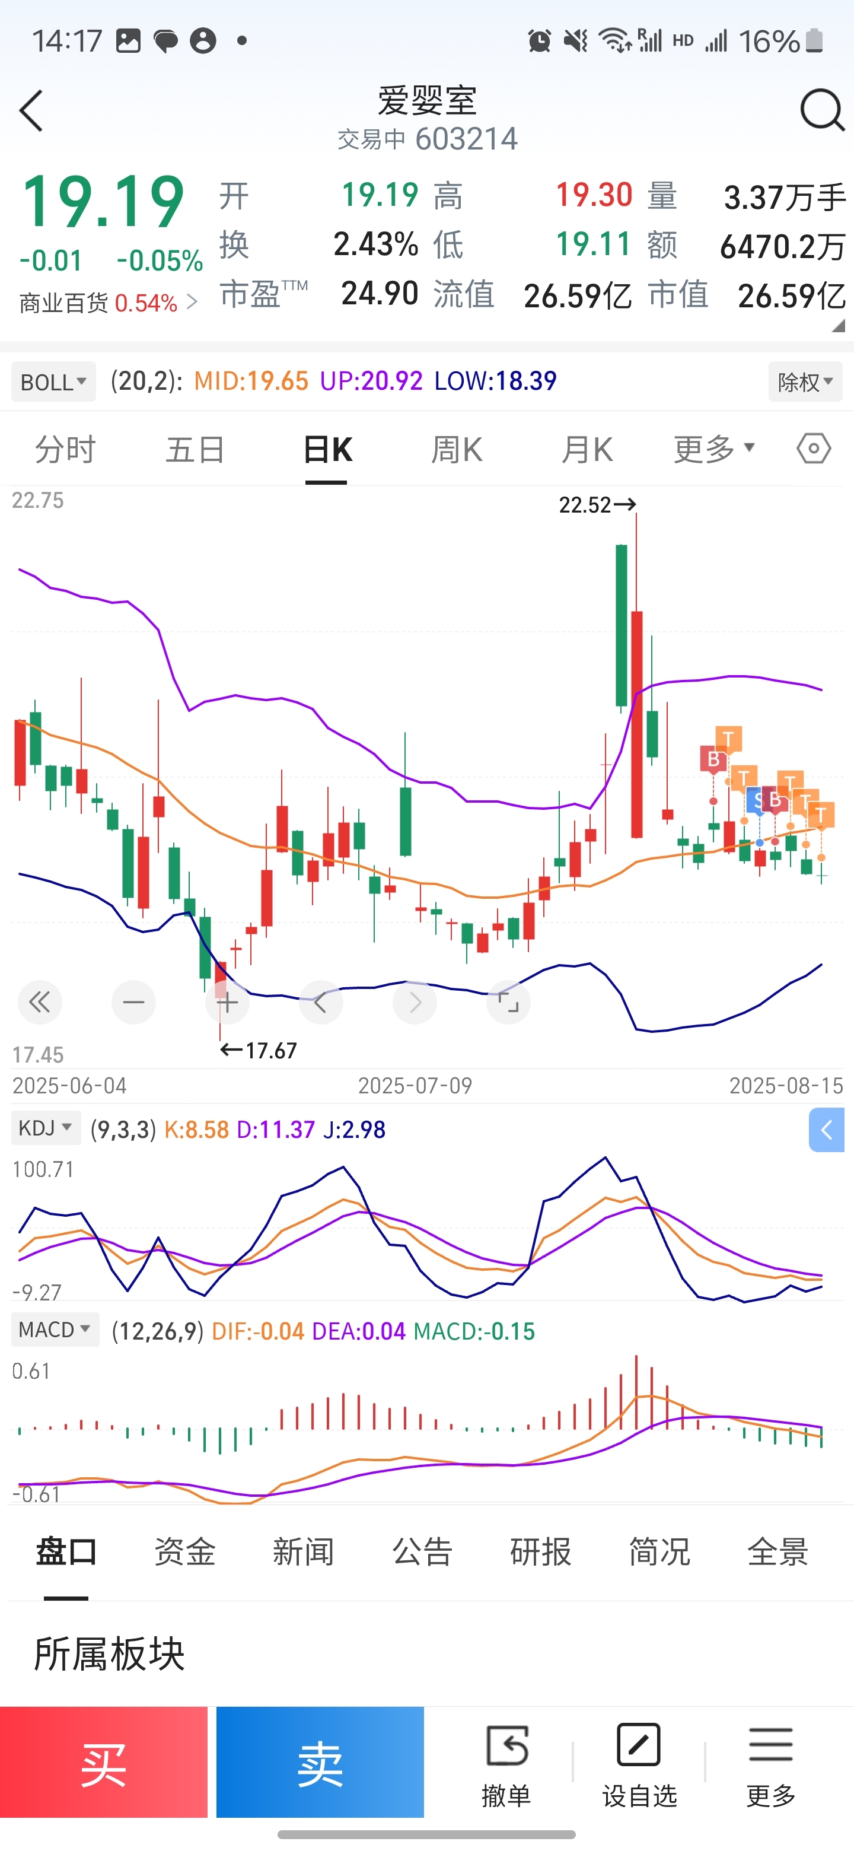Tap the battery 16% status indicator
The width and height of the screenshot is (854, 1851).
780,41
